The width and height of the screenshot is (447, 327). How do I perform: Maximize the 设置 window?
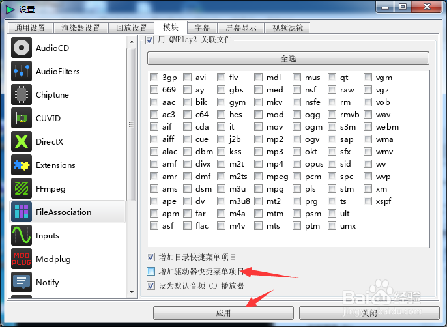(x=403, y=7)
